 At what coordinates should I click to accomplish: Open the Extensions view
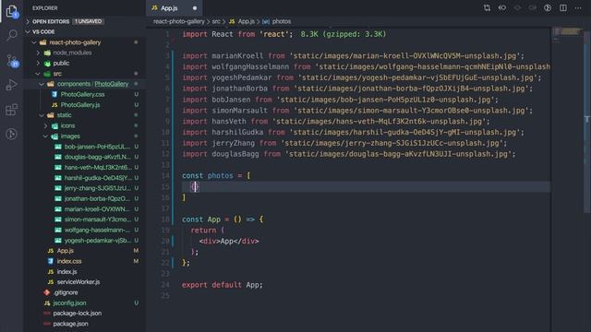(12, 110)
